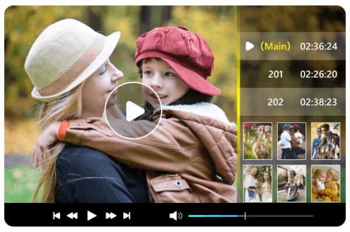Click the 02:36:24 duration of Main title
The image size is (350, 232).
[318, 47]
